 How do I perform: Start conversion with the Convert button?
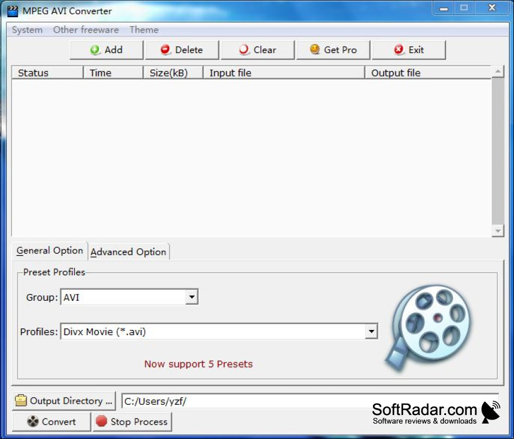pyautogui.click(x=51, y=422)
